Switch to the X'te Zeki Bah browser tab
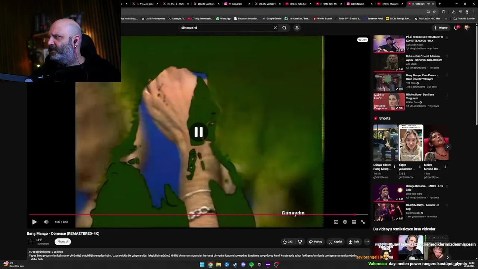This screenshot has width=478, height=269. coord(144,4)
